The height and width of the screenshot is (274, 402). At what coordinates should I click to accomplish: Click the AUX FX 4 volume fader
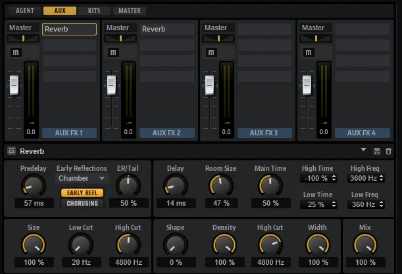[307, 85]
